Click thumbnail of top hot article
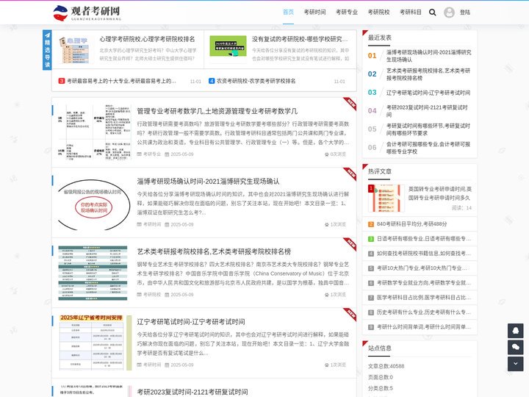Screen dimensions: 529x397 (x=386, y=198)
